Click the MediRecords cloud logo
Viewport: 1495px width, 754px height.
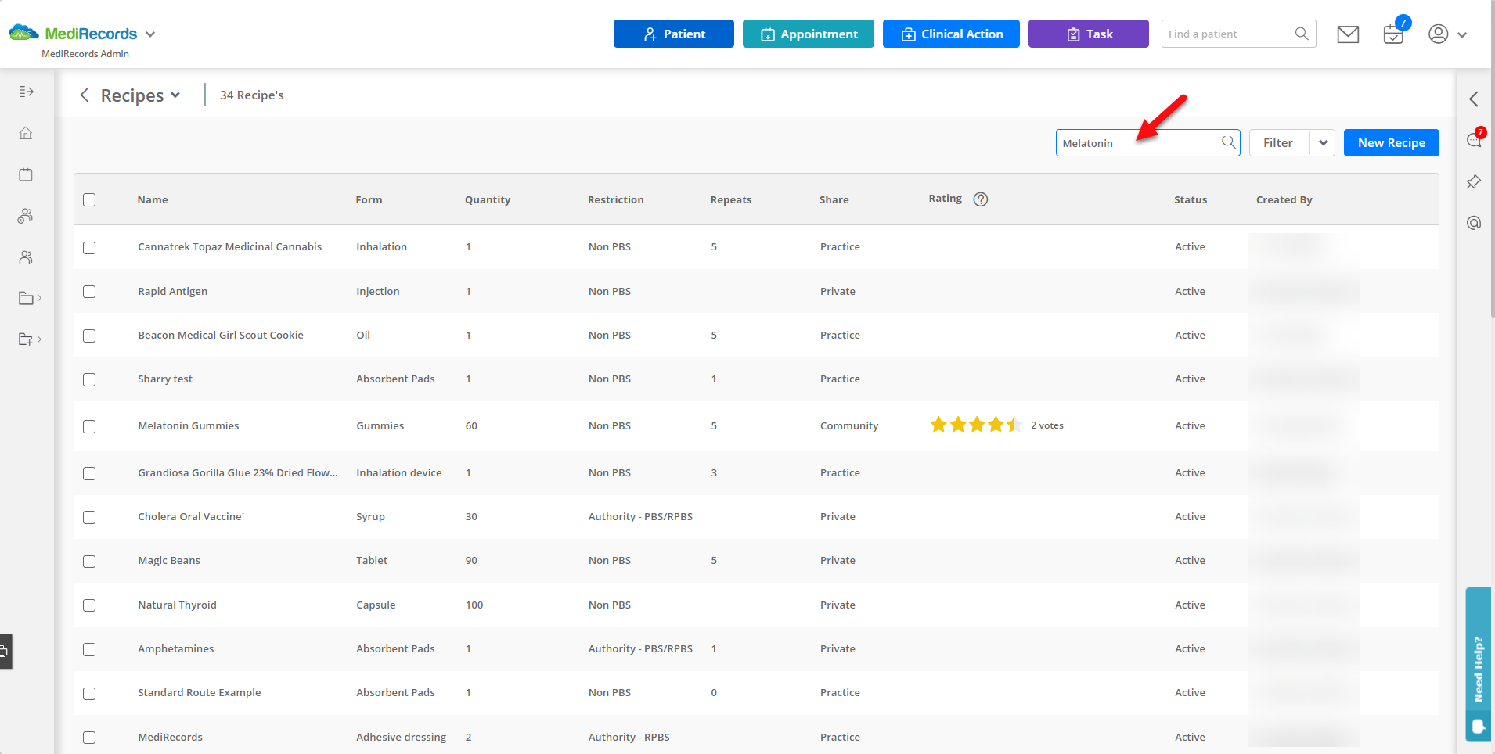23,34
